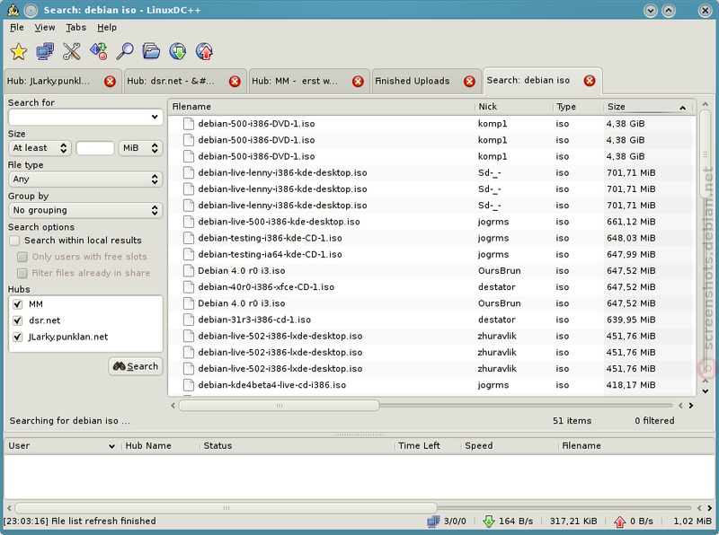The height and width of the screenshot is (535, 719).
Task: Click the red upload speed icon in status bar
Action: point(620,522)
